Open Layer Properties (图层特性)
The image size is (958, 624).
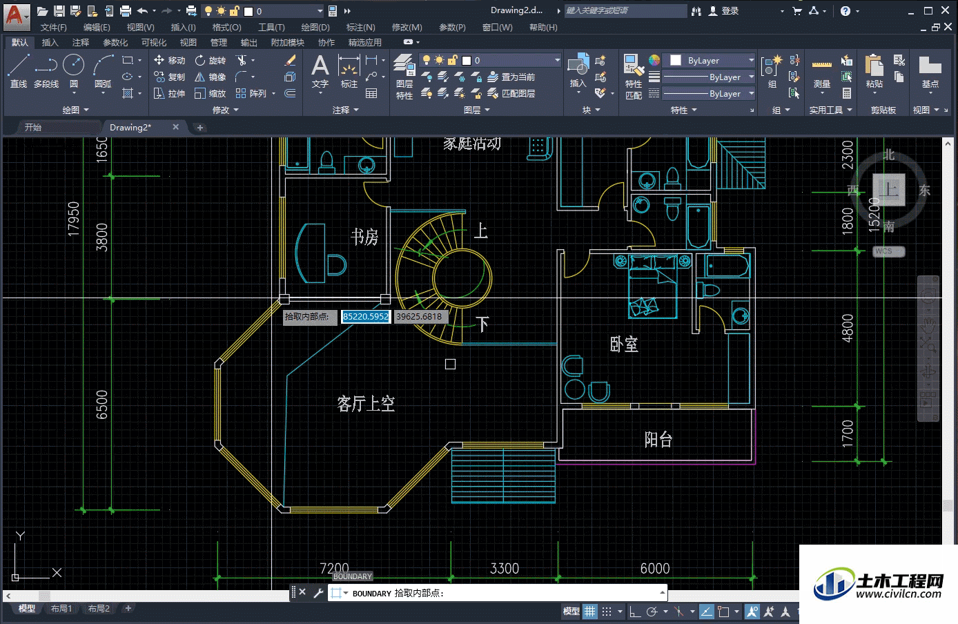pos(404,77)
